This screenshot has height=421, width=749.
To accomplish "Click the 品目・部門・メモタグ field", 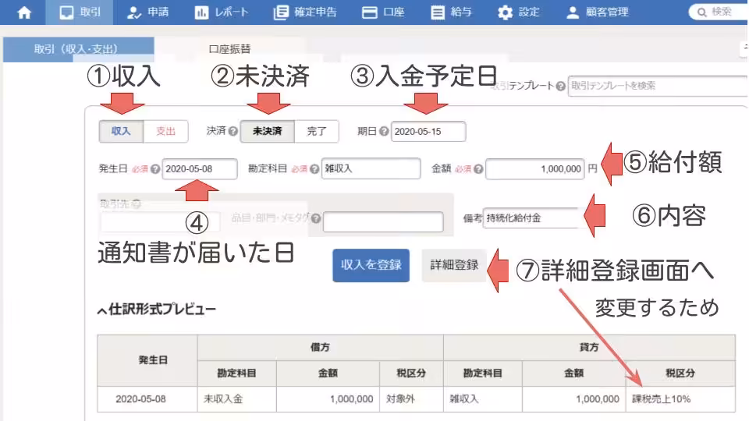I will coord(383,222).
